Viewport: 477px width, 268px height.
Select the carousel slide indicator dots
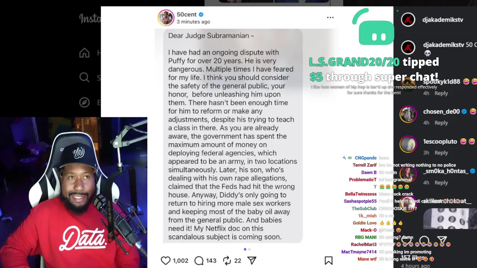247,249
